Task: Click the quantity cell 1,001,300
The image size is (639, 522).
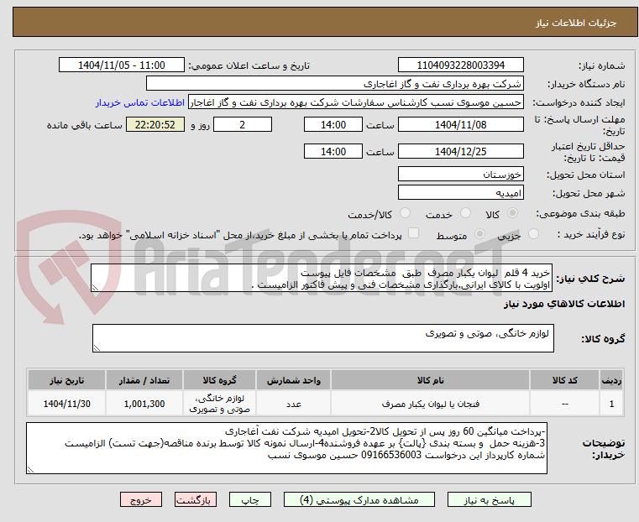Action: (x=144, y=404)
